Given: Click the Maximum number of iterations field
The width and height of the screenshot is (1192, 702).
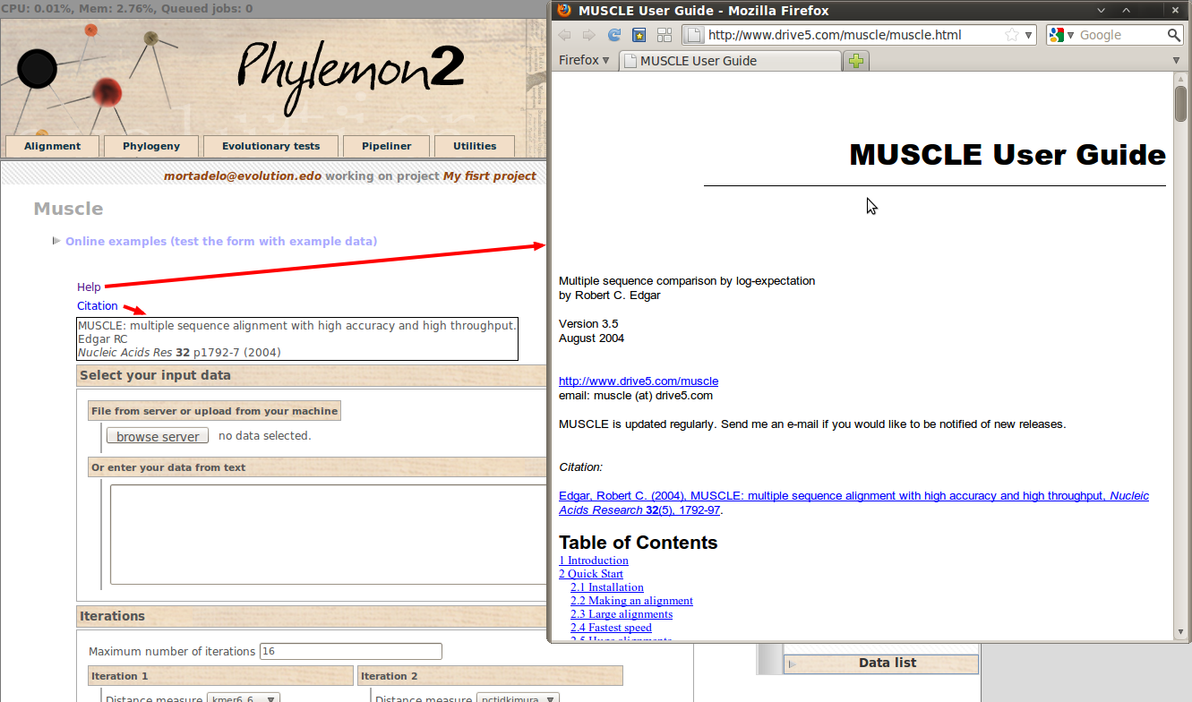Looking at the screenshot, I should click(x=350, y=651).
